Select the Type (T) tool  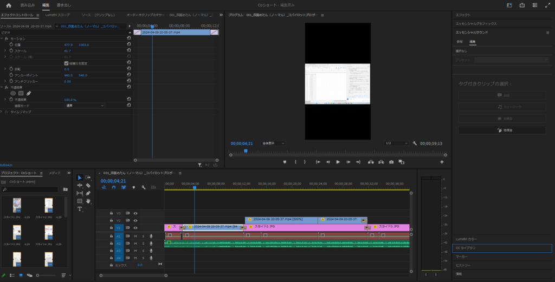(80, 209)
